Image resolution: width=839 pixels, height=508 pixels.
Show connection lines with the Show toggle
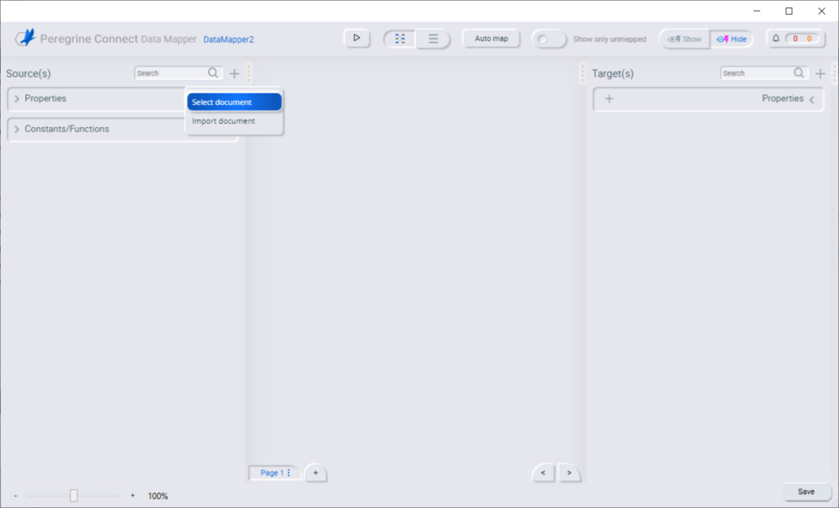pos(684,38)
